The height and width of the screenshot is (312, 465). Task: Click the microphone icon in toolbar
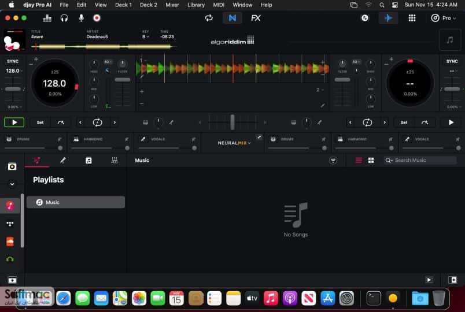[x=81, y=18]
